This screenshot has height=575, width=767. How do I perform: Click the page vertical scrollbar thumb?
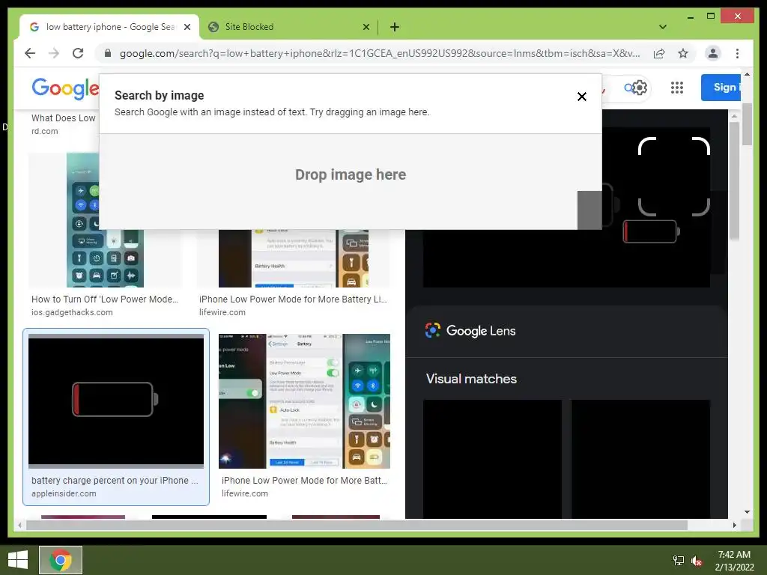coord(747,126)
